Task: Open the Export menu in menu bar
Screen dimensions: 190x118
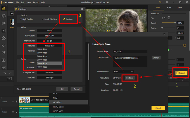Action: coord(36,2)
